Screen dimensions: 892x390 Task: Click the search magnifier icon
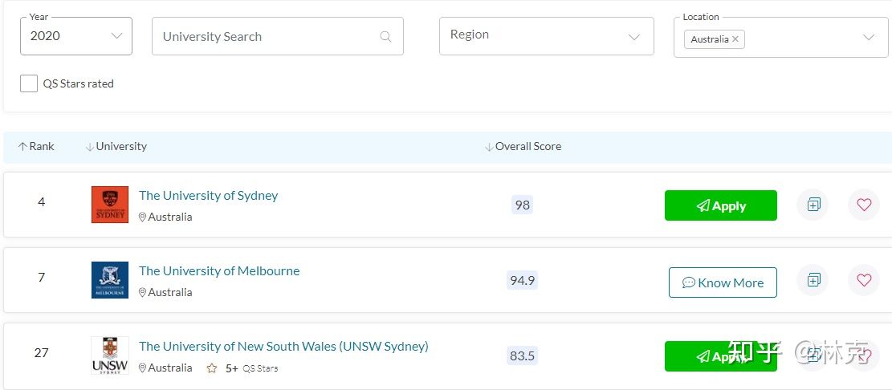(385, 37)
